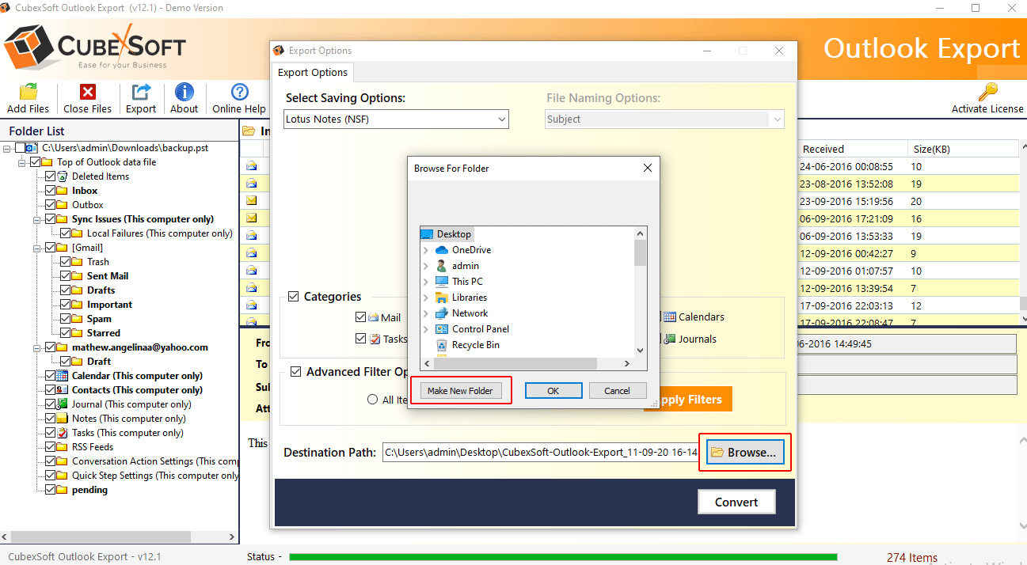
Task: Select the Recycle Bin icon
Action: (442, 345)
